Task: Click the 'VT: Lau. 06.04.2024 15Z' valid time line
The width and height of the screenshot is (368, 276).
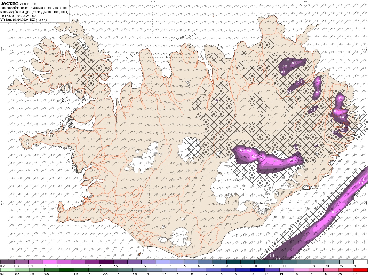Action: [x=18, y=20]
